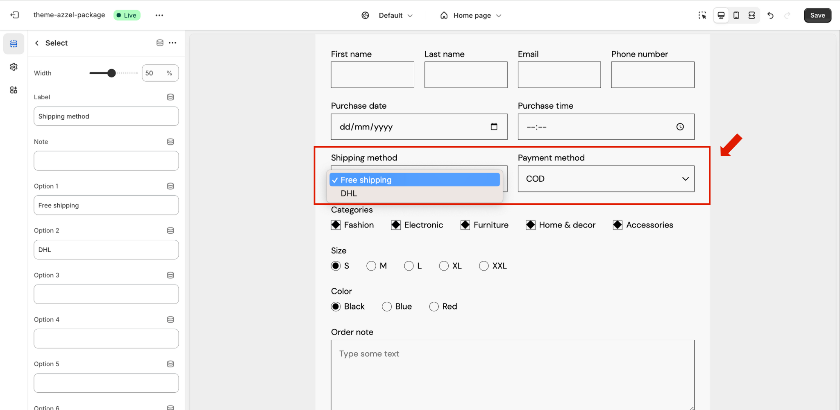
Task: Select size XL radio button
Action: click(x=444, y=266)
